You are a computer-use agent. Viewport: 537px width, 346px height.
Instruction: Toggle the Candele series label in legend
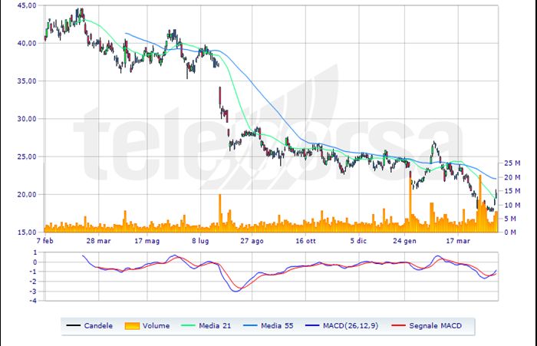point(100,325)
